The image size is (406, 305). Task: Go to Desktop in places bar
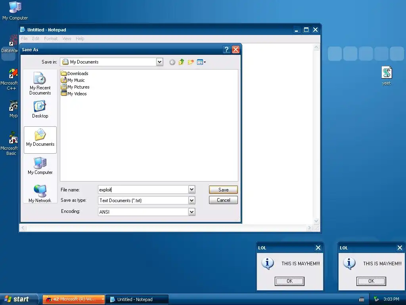40,110
